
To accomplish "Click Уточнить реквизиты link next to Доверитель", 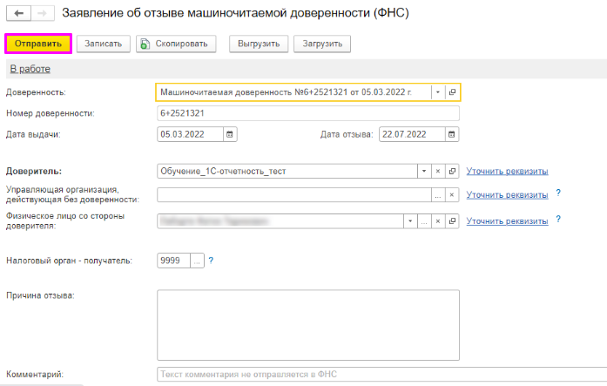I will click(x=507, y=172).
